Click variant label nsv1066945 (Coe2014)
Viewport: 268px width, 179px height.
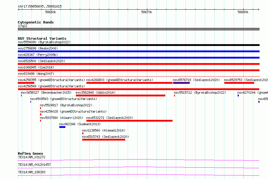coord(36,67)
